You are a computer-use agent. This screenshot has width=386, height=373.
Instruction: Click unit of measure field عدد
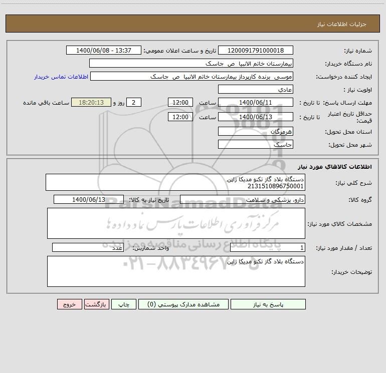pyautogui.click(x=88, y=248)
